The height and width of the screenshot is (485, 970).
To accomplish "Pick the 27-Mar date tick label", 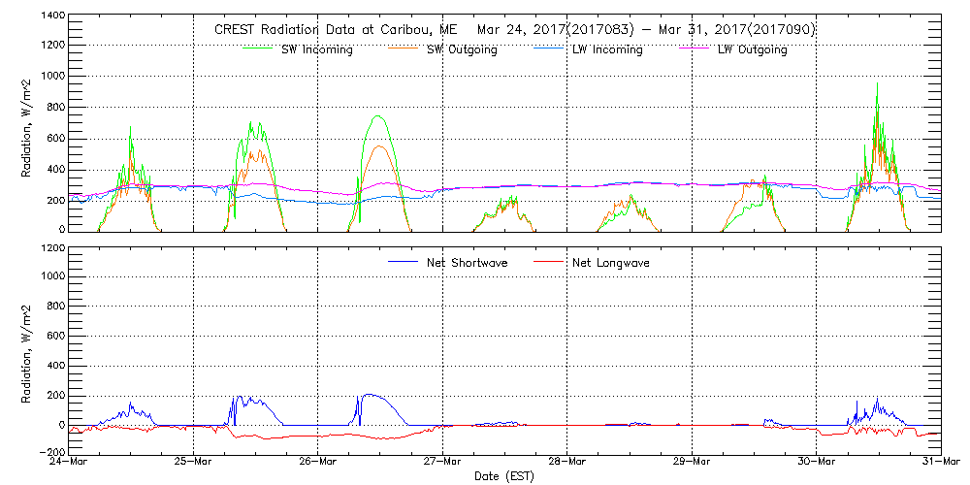I will pos(442,463).
